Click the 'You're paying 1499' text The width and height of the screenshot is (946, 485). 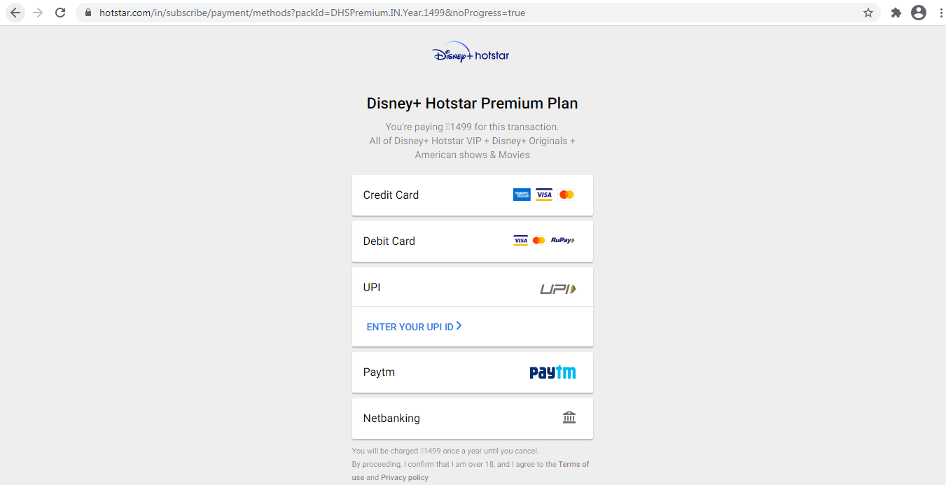473,127
